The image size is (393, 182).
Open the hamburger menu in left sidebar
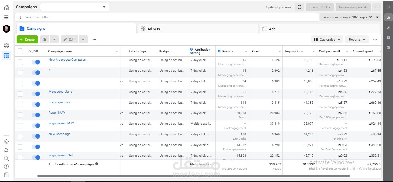[6, 17]
